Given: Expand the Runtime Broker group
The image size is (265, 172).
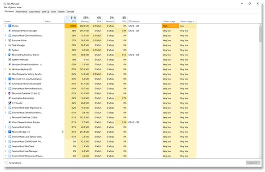Looking at the screenshot, I should coord(5,41).
